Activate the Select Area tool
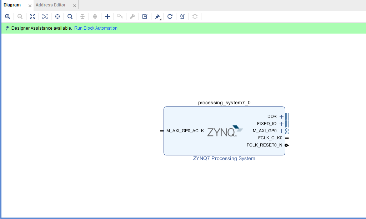This screenshot has height=219, width=366. (45, 16)
